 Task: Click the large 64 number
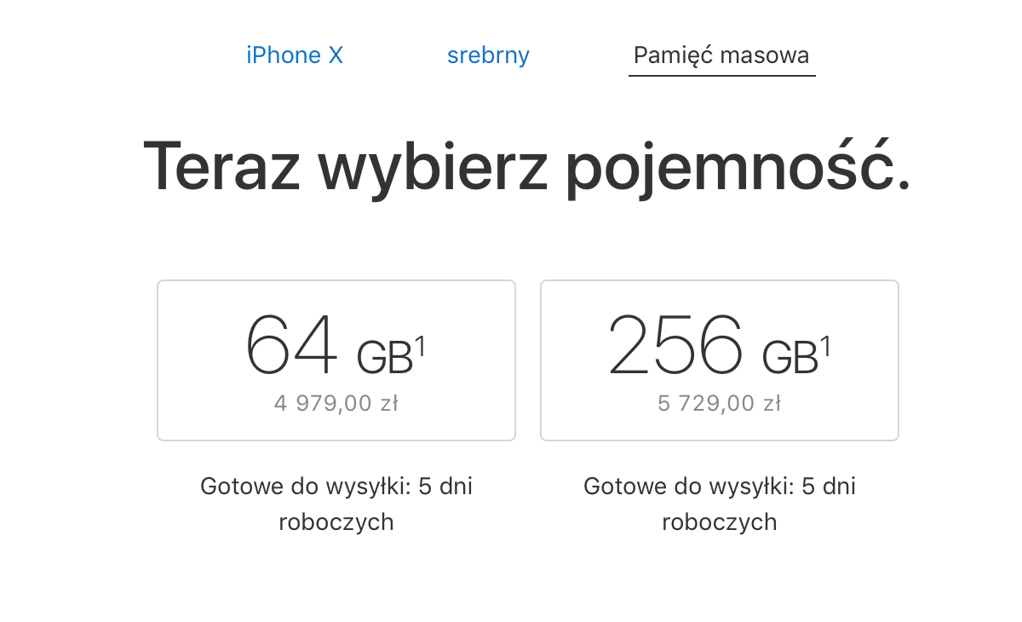[291, 345]
